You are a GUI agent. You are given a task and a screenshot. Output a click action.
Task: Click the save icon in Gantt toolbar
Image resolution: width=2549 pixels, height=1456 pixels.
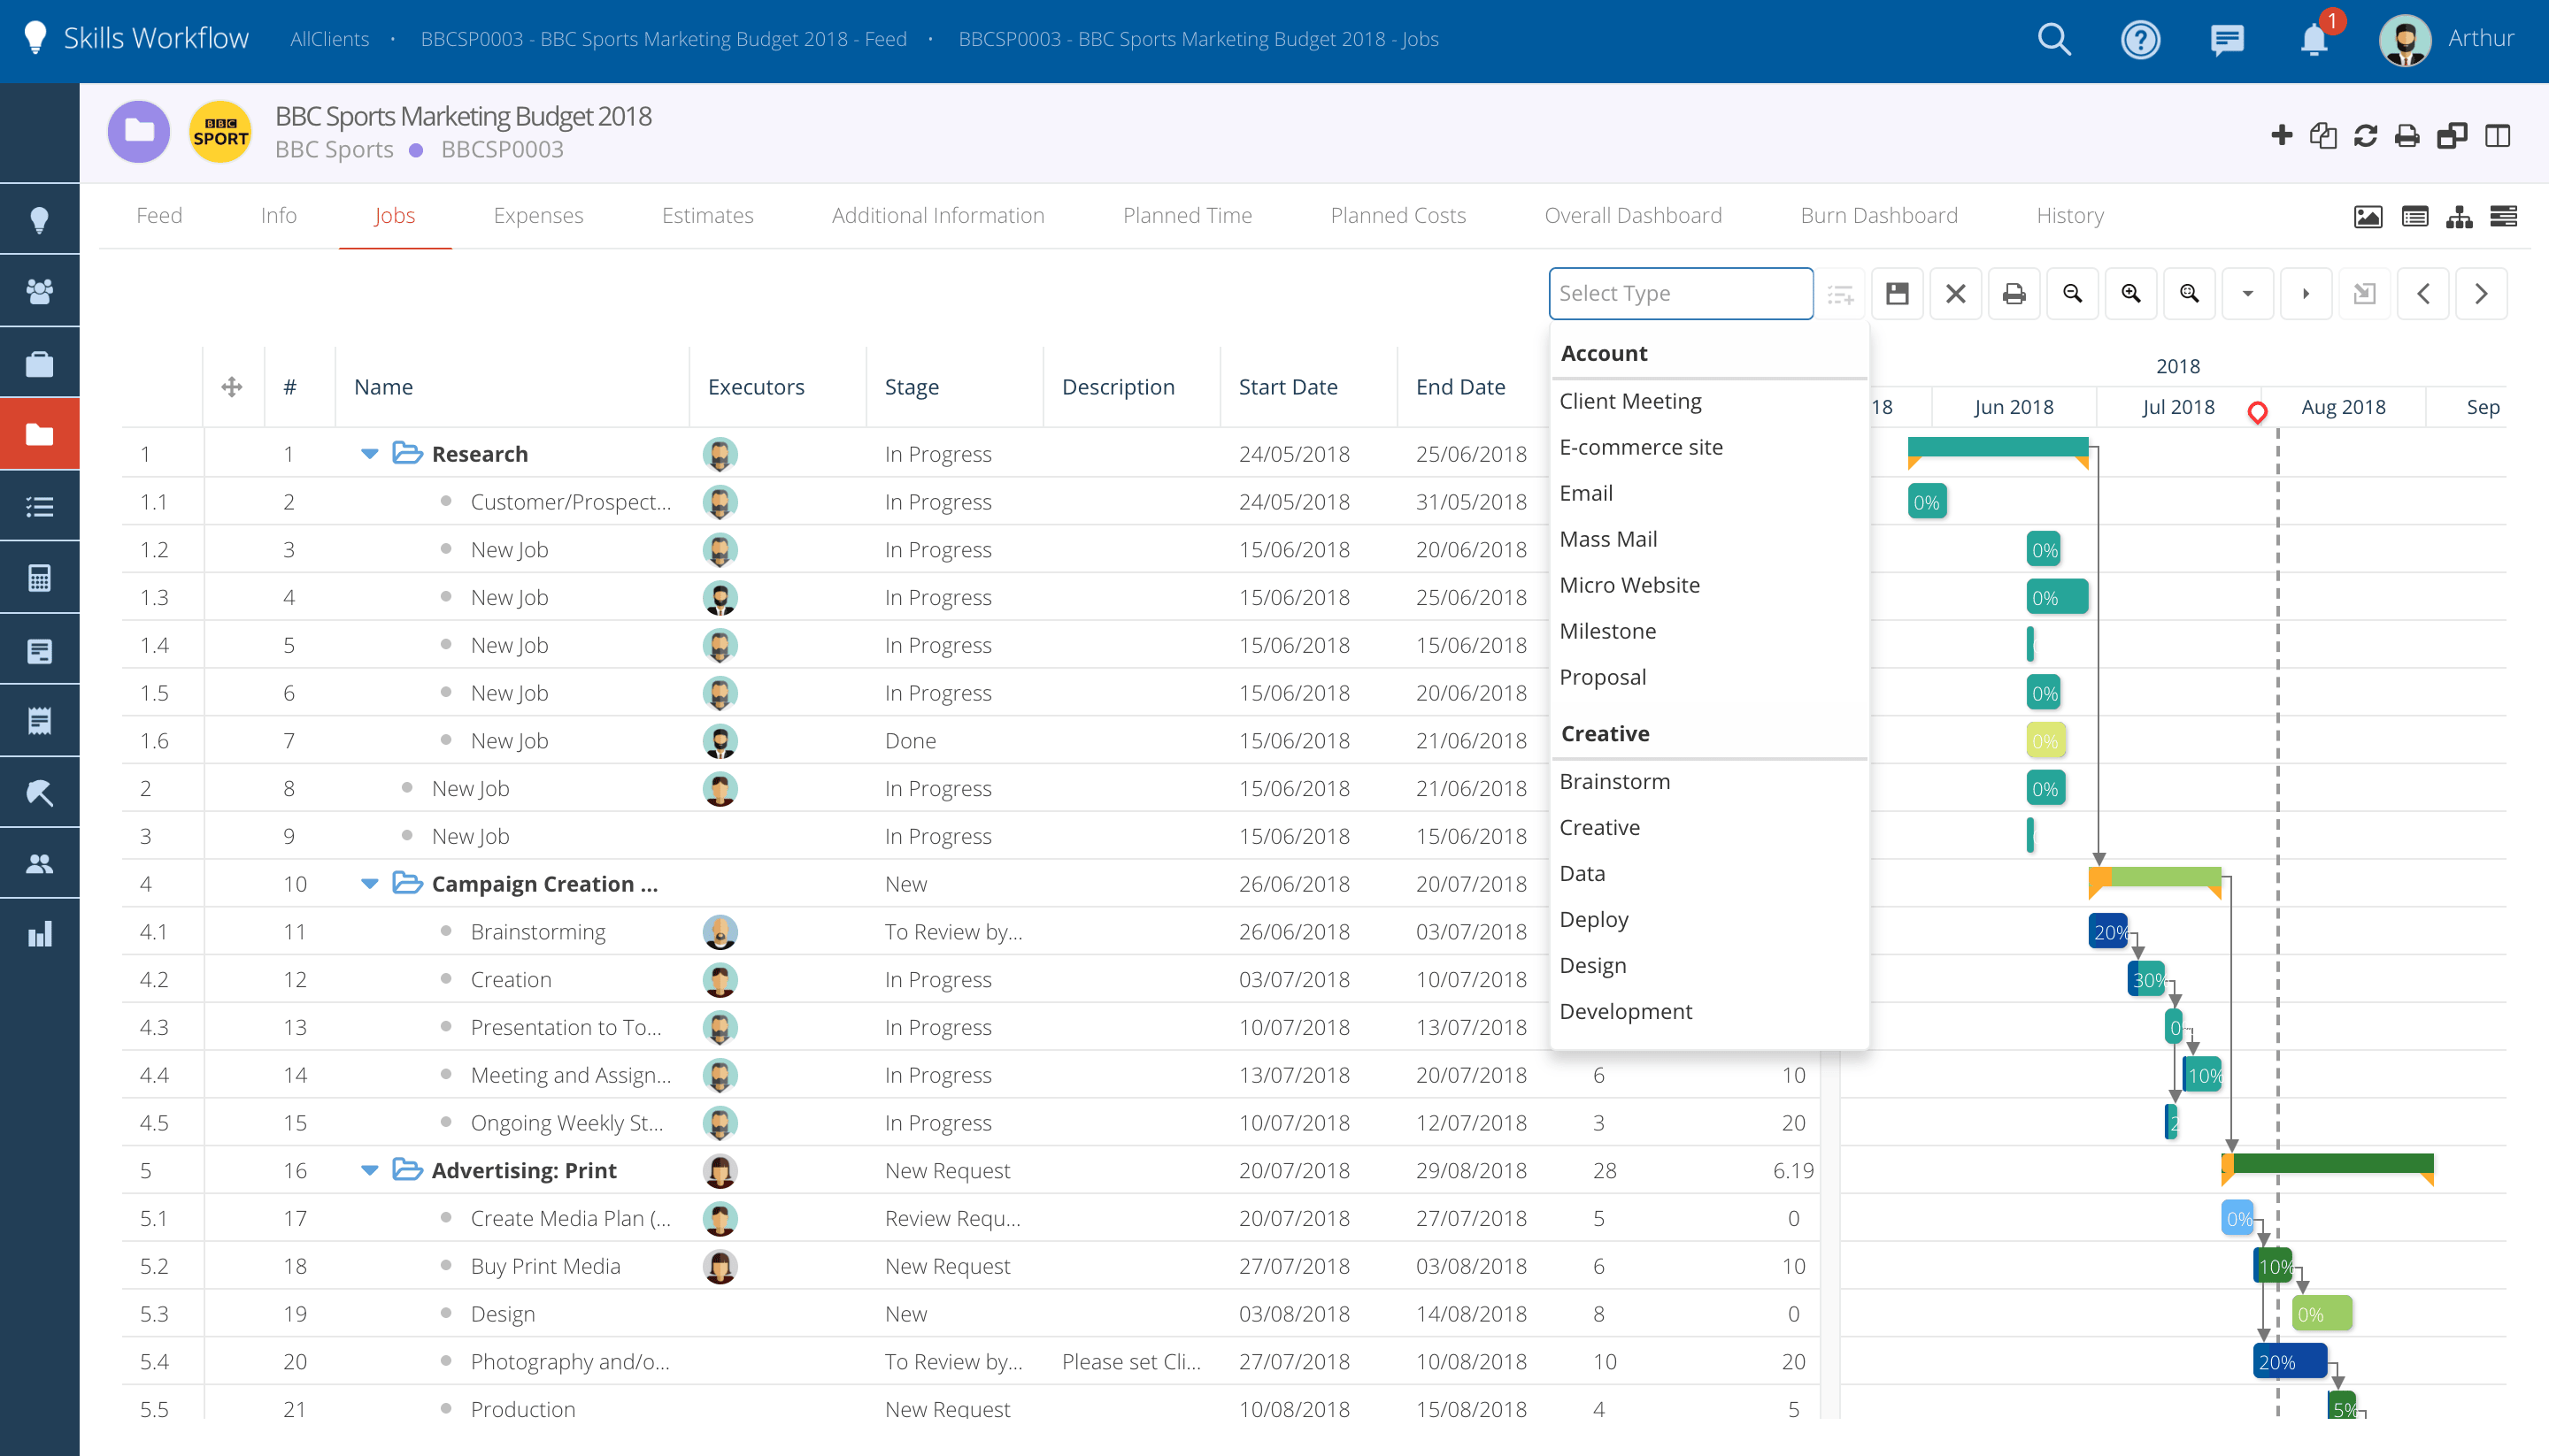(x=1897, y=293)
